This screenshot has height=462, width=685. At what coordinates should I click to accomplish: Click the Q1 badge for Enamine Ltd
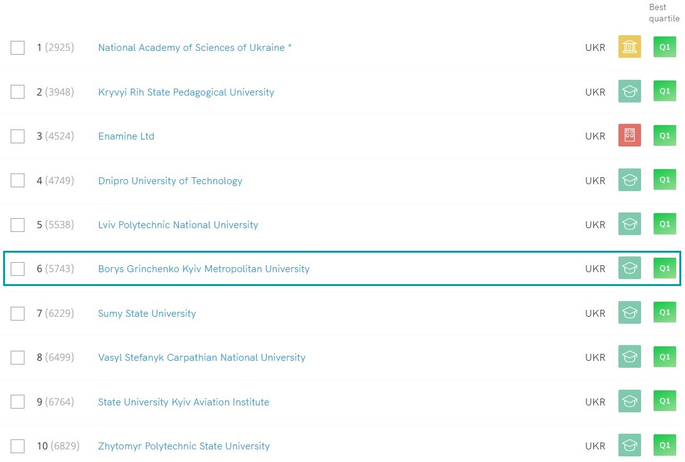[x=664, y=136]
